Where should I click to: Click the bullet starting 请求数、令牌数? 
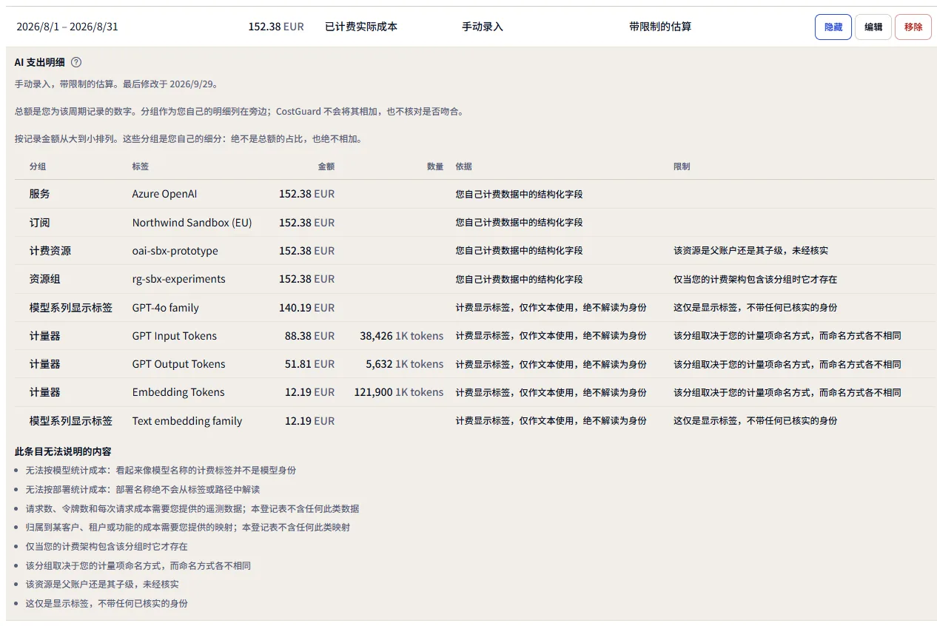click(192, 509)
